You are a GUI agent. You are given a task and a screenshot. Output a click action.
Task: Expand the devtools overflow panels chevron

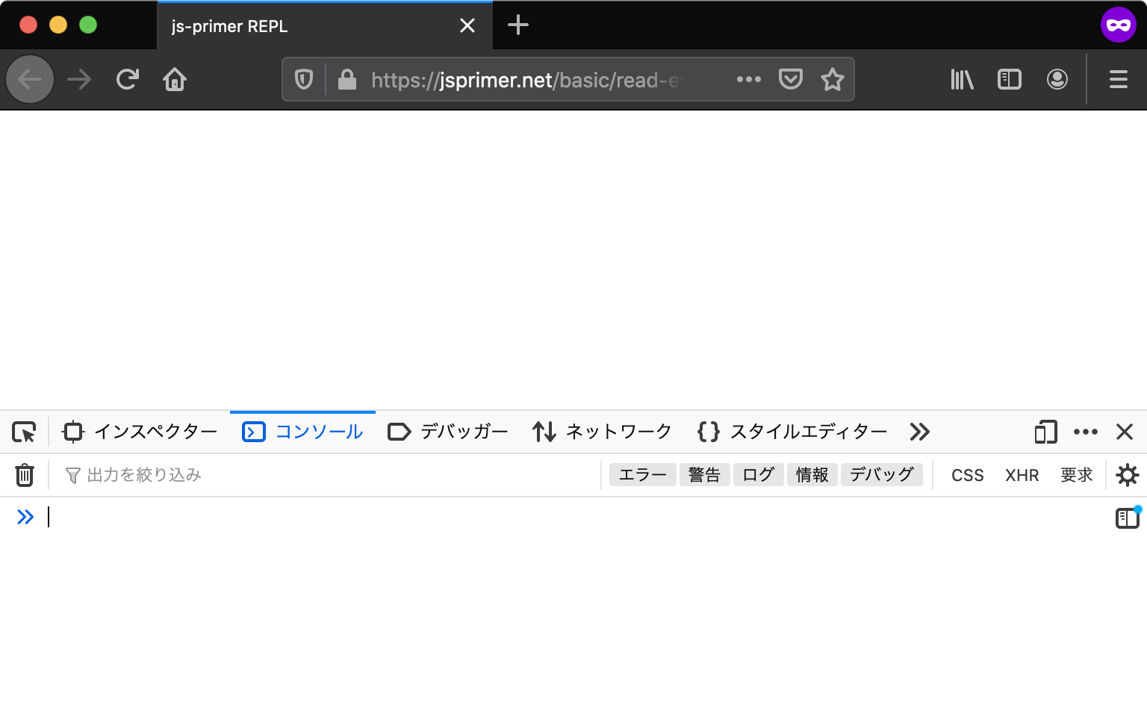point(919,432)
